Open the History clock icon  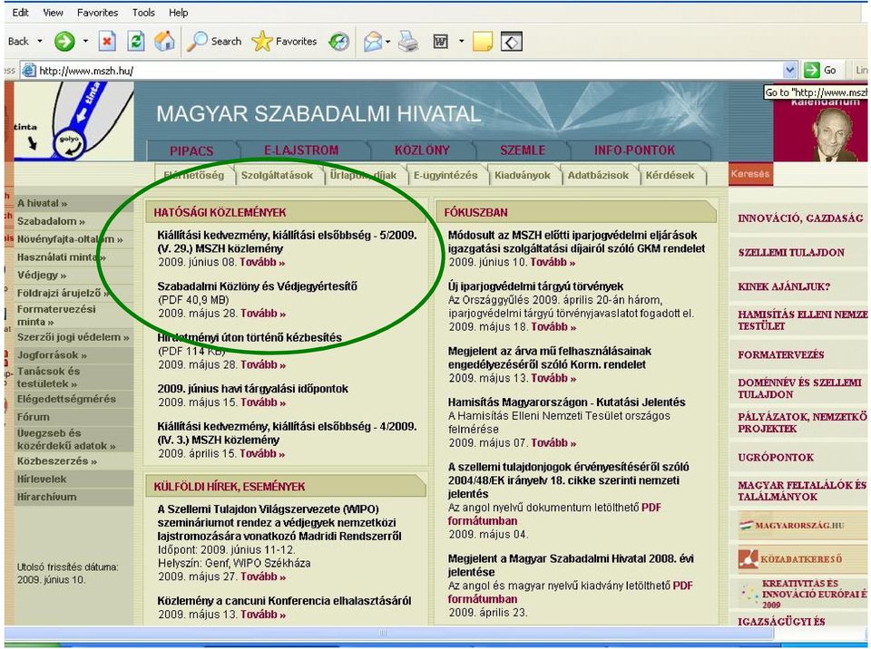coord(338,41)
